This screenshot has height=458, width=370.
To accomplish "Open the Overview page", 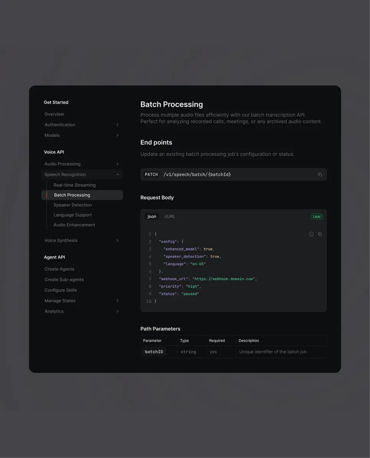I will coord(54,114).
